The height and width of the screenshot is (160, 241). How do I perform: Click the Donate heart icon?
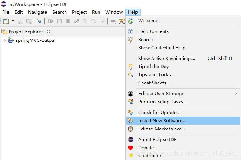(x=131, y=148)
